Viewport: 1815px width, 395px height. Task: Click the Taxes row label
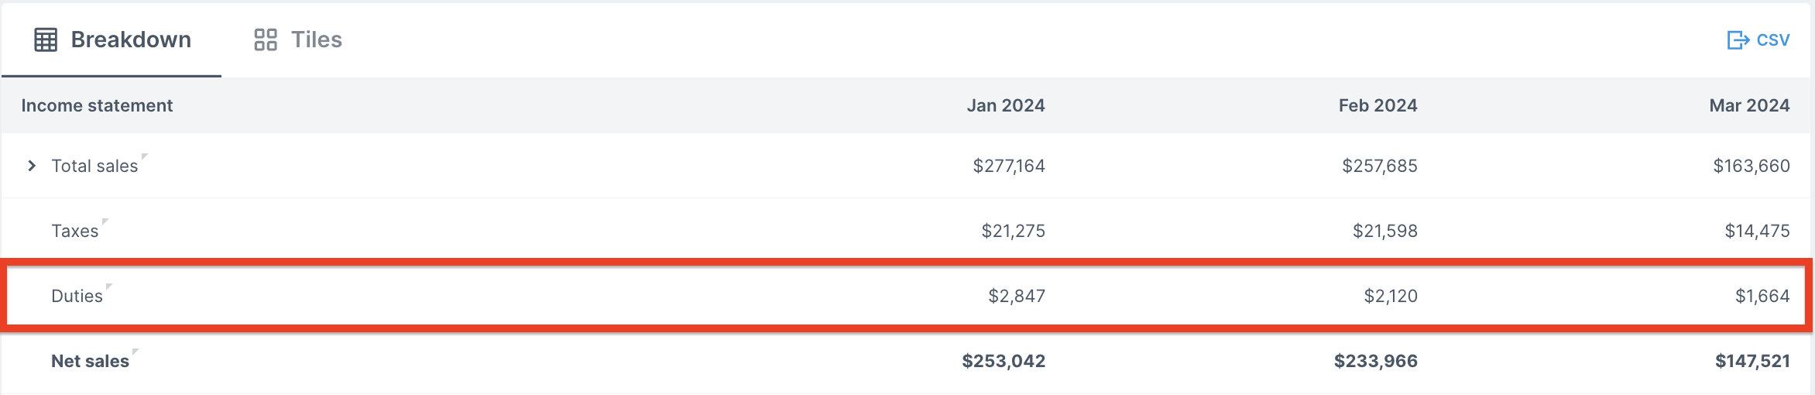(x=75, y=231)
